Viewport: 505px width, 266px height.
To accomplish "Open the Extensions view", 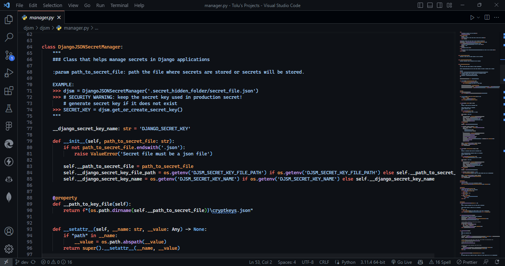I will 9,91.
